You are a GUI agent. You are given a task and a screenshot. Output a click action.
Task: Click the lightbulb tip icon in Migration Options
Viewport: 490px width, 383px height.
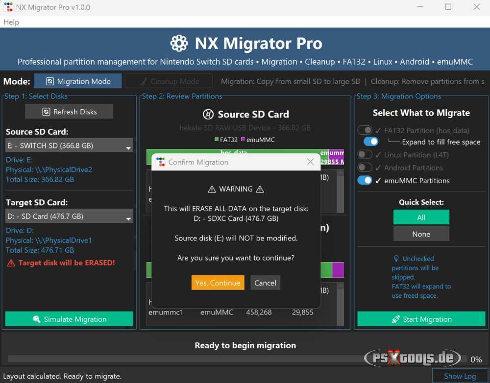396,258
